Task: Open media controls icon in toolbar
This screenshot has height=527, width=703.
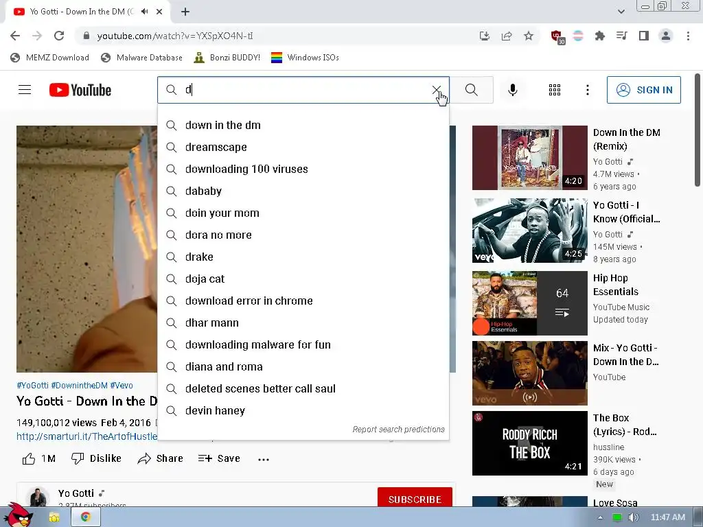Action: pos(621,36)
